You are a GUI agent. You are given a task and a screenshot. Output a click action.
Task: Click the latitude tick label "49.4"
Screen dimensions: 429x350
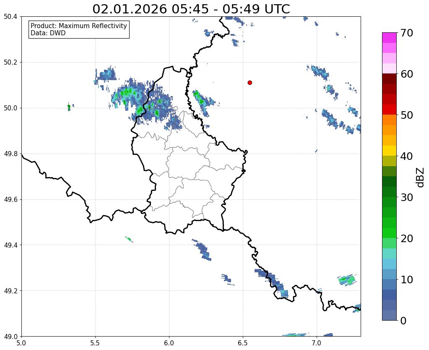click(10, 245)
